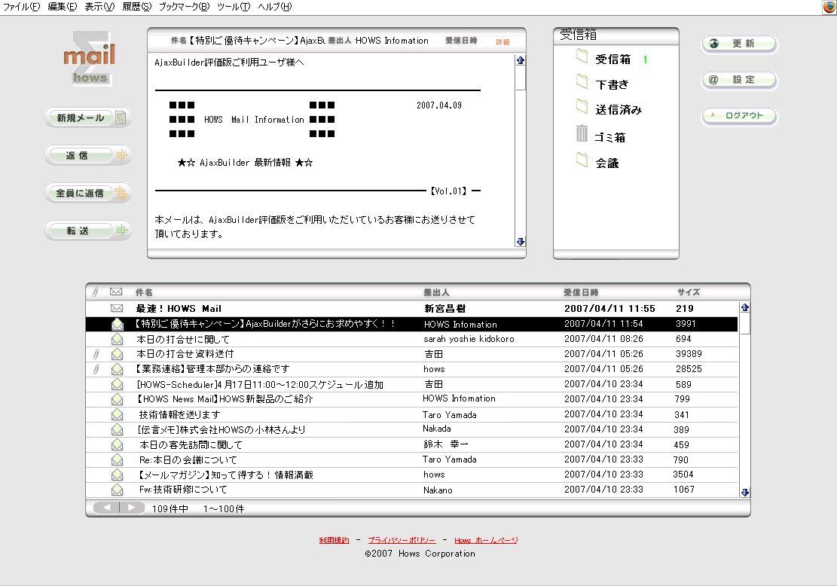Sort mail list by 件名 column
This screenshot has width=837, height=586.
[144, 292]
